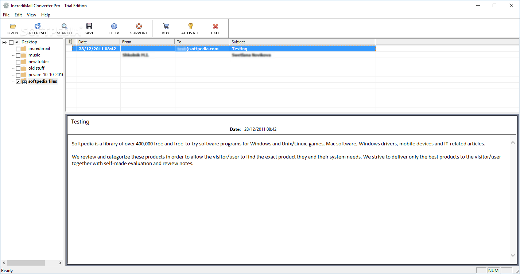
Task: Click the NUM indicator in status bar
Action: [493, 270]
